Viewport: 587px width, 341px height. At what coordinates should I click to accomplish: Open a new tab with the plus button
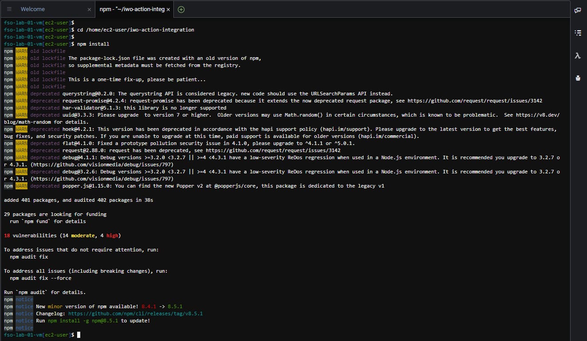point(181,9)
